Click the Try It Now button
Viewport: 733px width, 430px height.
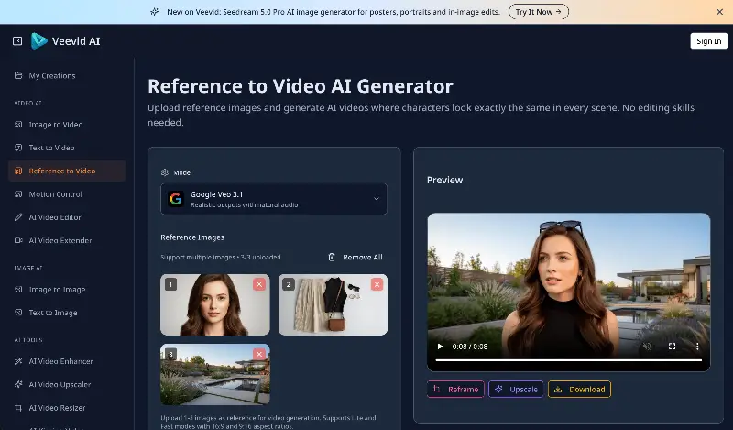[539, 12]
